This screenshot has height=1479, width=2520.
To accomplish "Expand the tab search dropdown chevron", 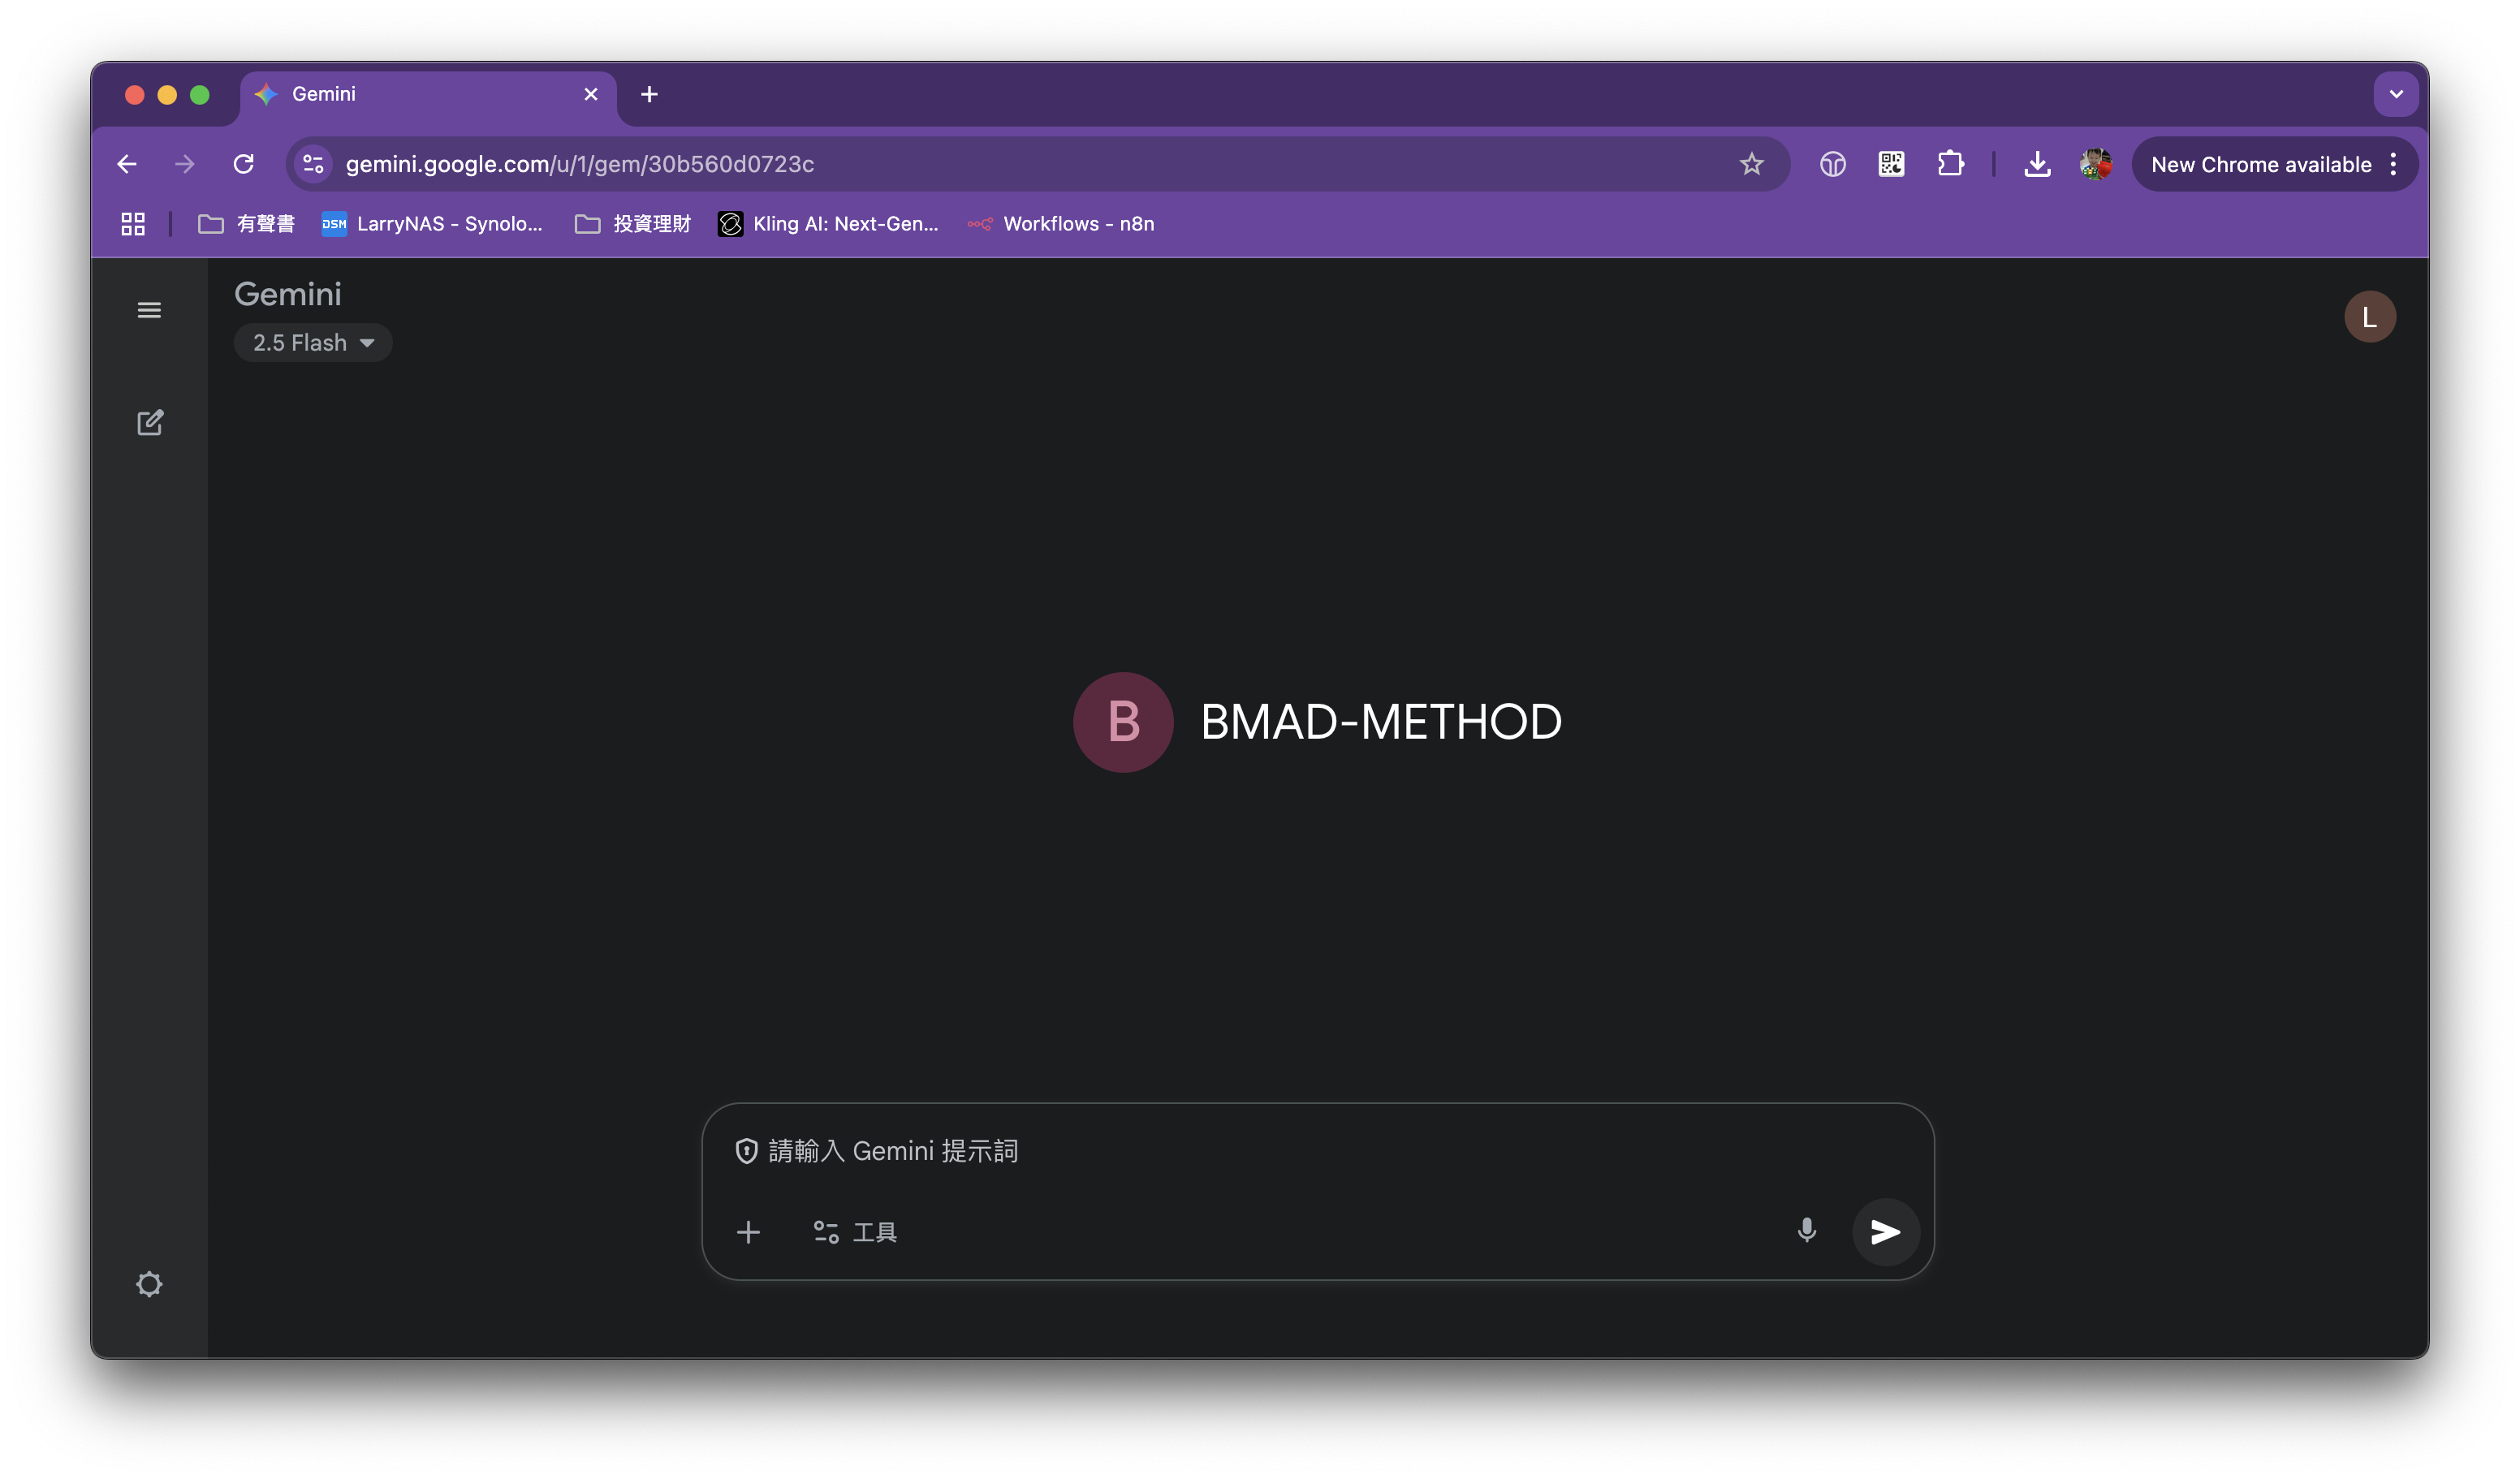I will pyautogui.click(x=2396, y=94).
